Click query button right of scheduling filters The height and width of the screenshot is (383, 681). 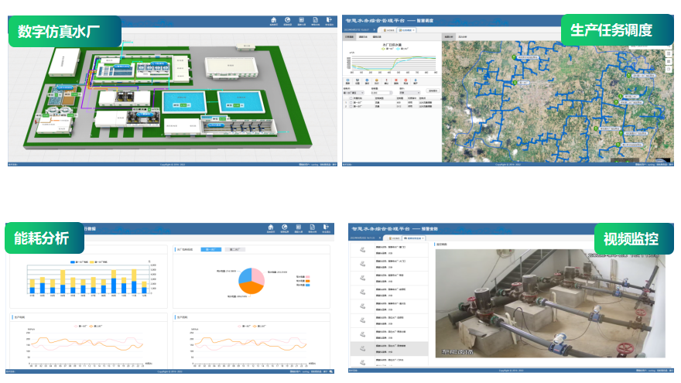pyautogui.click(x=433, y=91)
